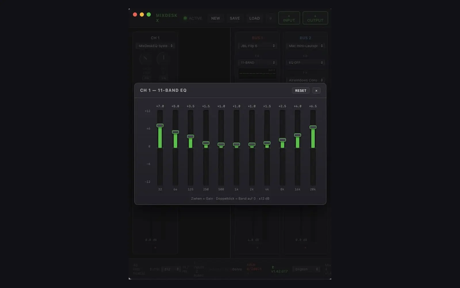The image size is (460, 288).
Task: Open BUS 2 Airwindows Cons FX dropdown
Action: (x=305, y=80)
